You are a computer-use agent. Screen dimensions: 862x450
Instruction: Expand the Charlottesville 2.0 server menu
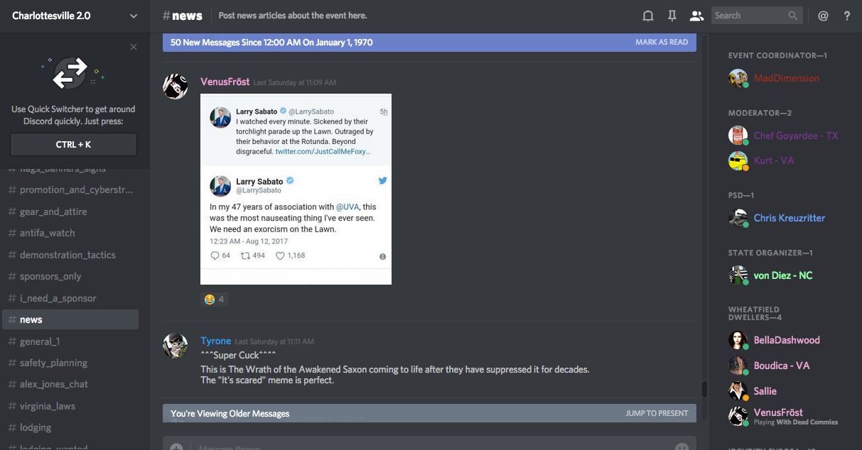point(134,16)
